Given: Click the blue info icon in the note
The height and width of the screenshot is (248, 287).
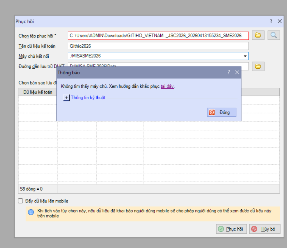Looking at the screenshot, I should (x=31, y=212).
